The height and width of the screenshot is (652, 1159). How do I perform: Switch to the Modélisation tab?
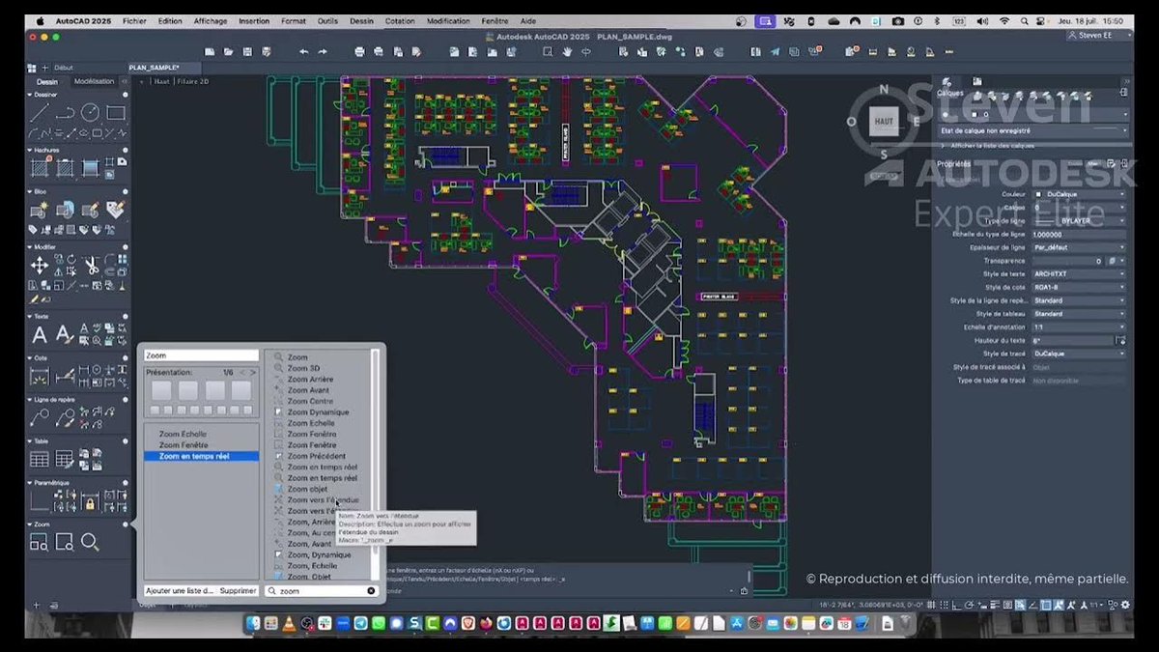tap(95, 81)
